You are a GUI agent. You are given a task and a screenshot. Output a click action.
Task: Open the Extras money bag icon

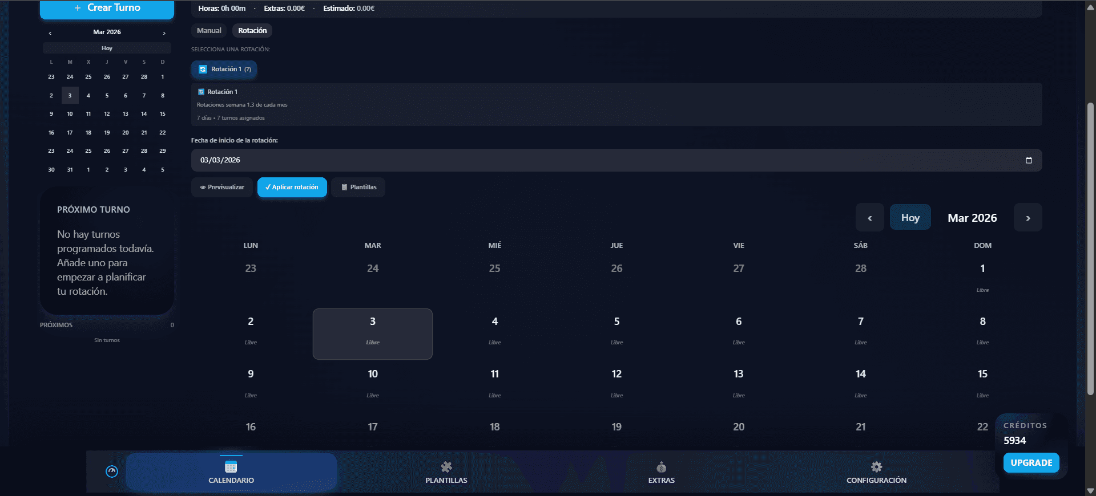pos(661,467)
